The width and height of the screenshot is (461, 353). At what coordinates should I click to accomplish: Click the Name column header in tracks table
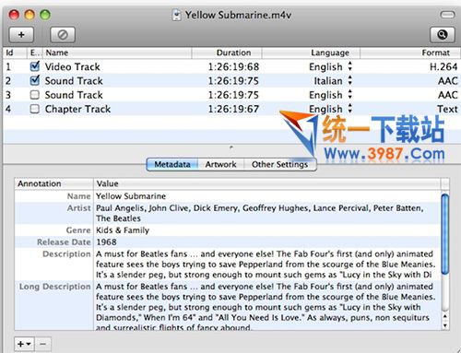coord(117,53)
